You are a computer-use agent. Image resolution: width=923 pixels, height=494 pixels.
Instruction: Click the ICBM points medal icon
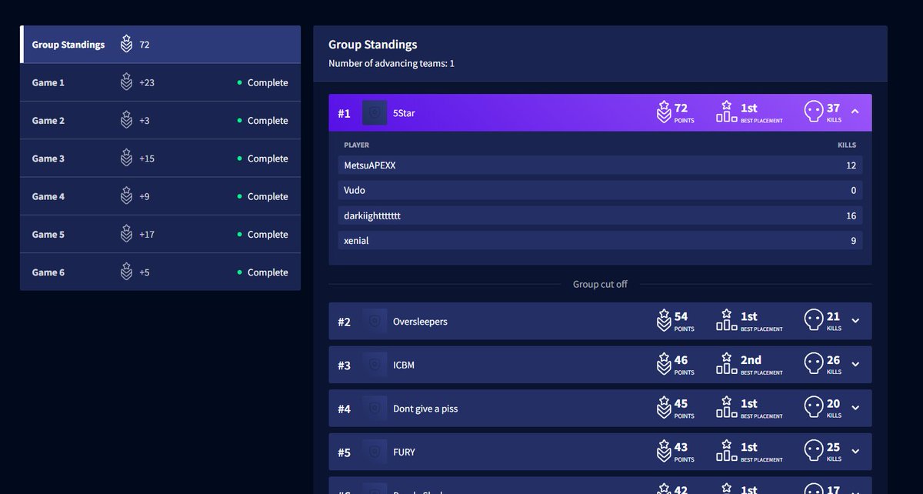click(664, 365)
